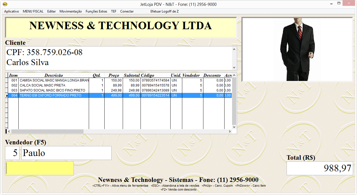Open the Conectar menu
The width and height of the screenshot is (357, 195).
127,11
